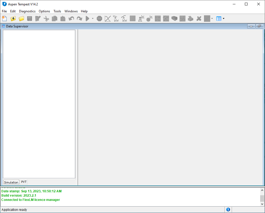Open the File menu
Viewport: 265px width, 213px height.
pos(4,11)
